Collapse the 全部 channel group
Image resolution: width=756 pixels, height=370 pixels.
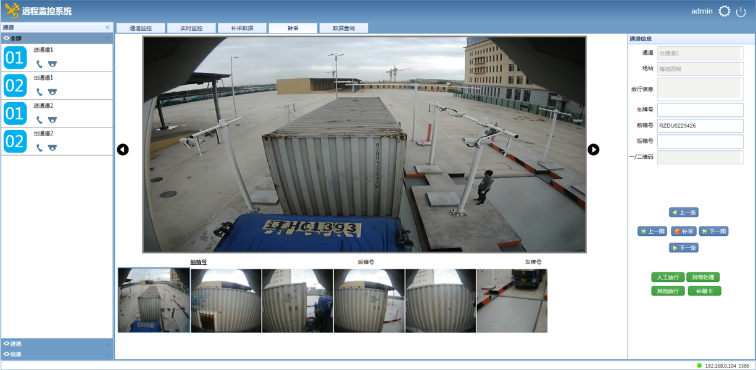[x=107, y=38]
